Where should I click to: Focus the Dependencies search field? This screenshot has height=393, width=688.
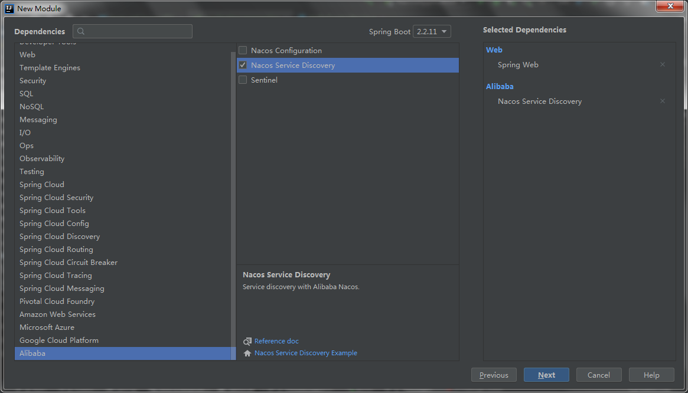click(132, 32)
